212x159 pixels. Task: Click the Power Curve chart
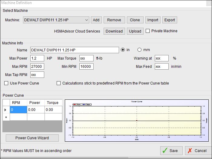point(137,120)
